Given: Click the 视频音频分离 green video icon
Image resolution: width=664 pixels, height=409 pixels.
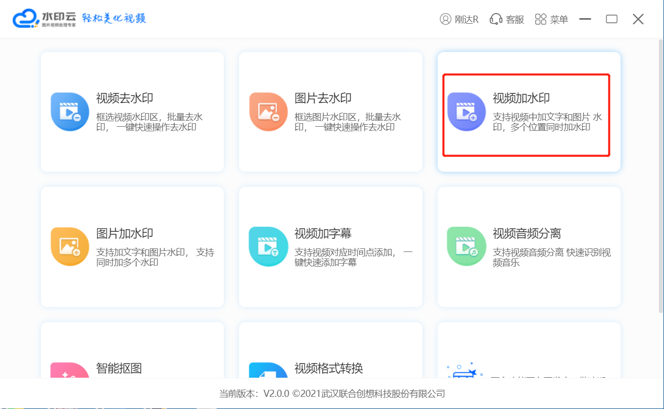Looking at the screenshot, I should (466, 247).
